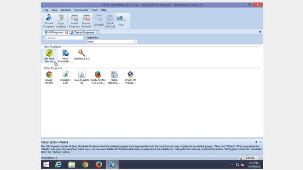This screenshot has height=170, width=303.
Task: Close the All Programs tab
Action: pos(66,33)
